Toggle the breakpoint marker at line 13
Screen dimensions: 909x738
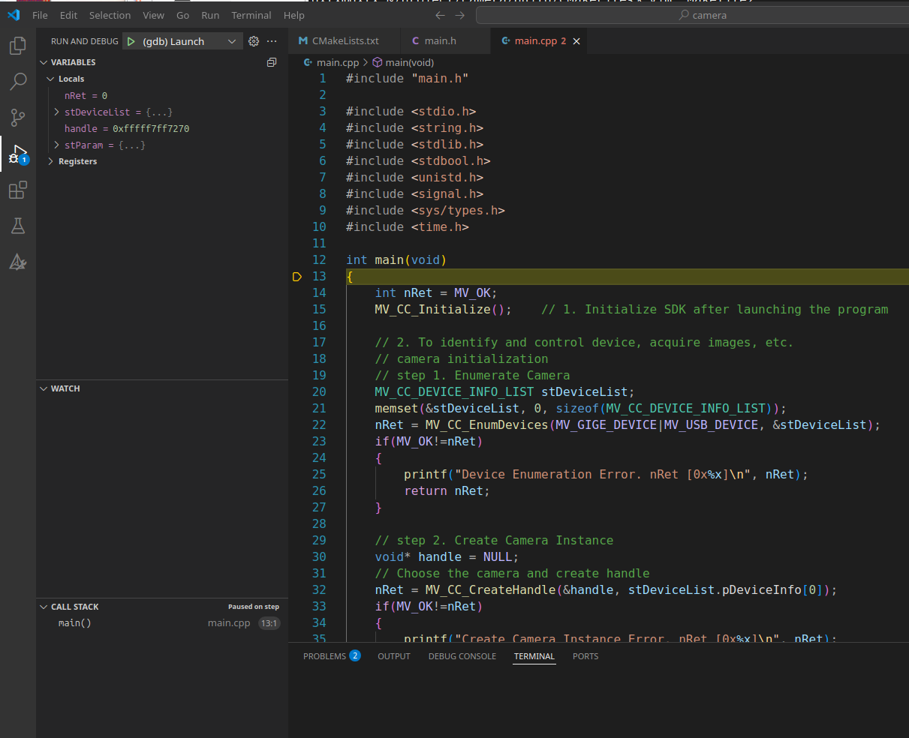pos(297,277)
